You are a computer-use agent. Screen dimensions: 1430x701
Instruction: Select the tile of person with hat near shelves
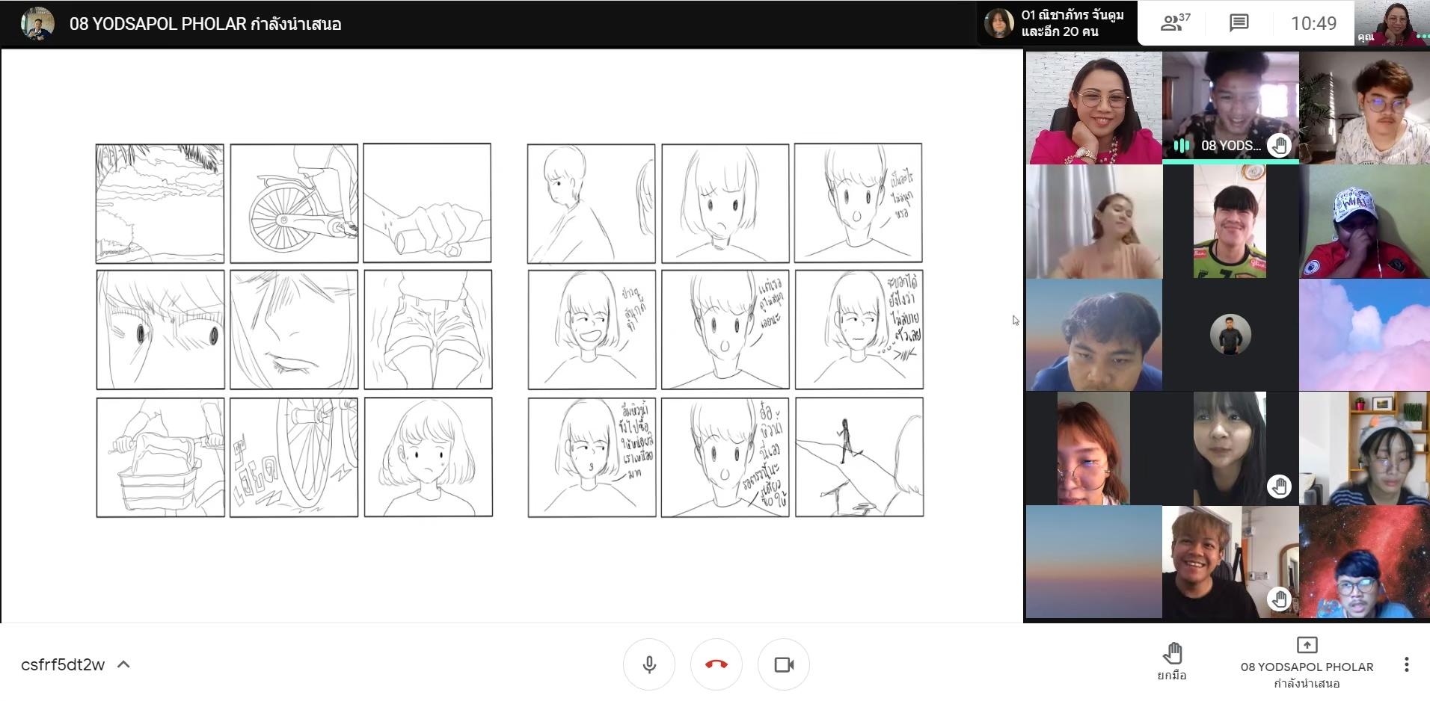pos(1364,448)
